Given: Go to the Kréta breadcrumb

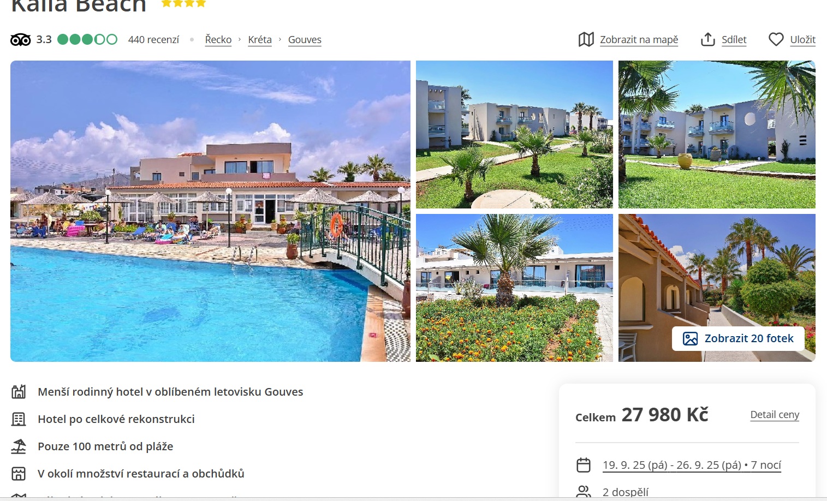Looking at the screenshot, I should [x=260, y=39].
